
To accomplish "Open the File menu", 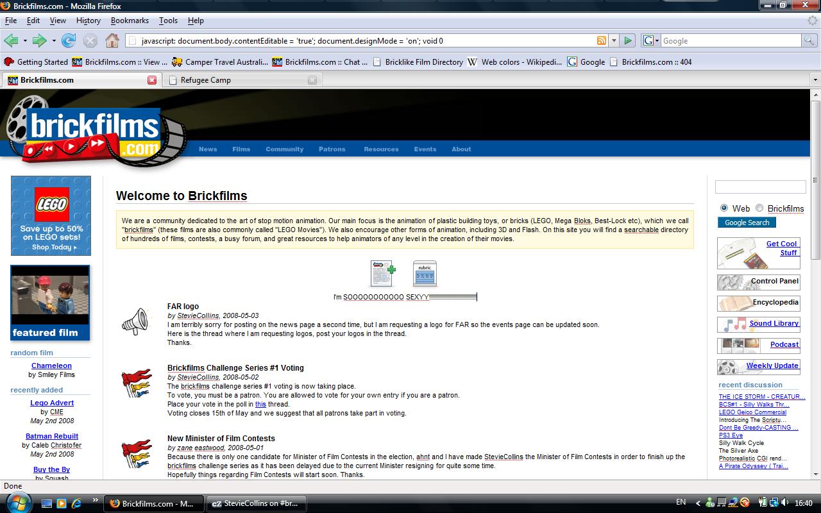I will pos(11,21).
